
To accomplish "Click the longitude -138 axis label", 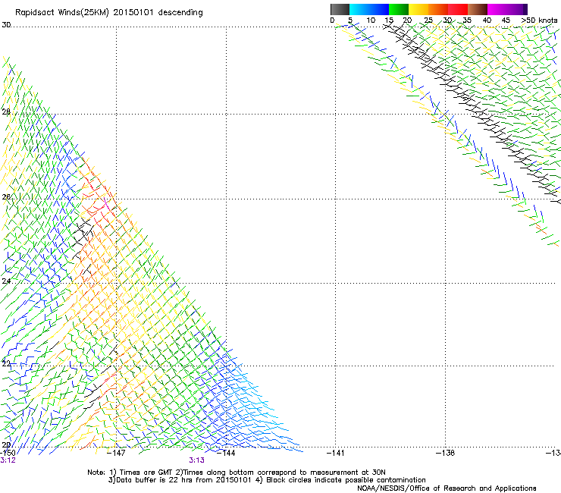I will [445, 453].
